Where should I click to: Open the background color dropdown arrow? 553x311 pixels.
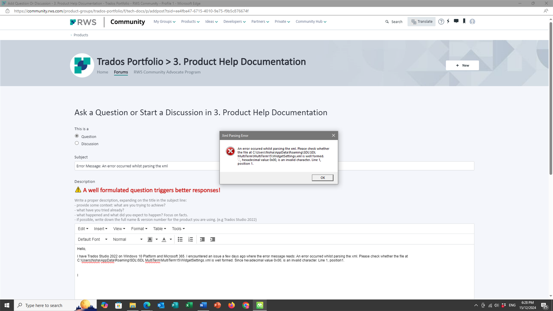click(x=157, y=239)
